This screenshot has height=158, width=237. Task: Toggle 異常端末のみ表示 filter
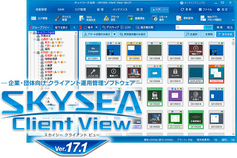[x=132, y=34]
